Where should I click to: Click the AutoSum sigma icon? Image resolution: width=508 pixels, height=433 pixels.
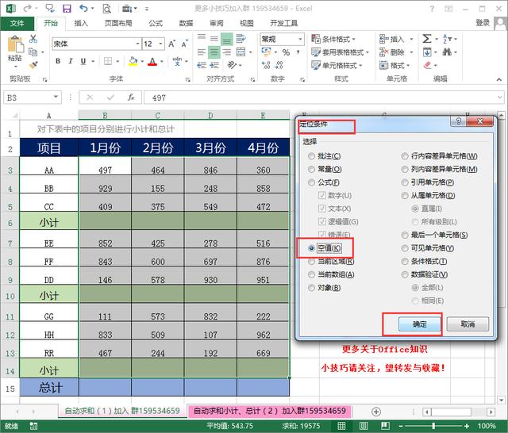click(x=427, y=39)
